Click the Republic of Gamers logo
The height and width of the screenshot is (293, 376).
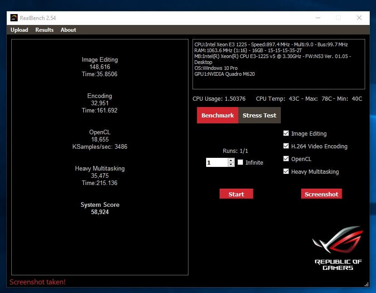(x=338, y=248)
